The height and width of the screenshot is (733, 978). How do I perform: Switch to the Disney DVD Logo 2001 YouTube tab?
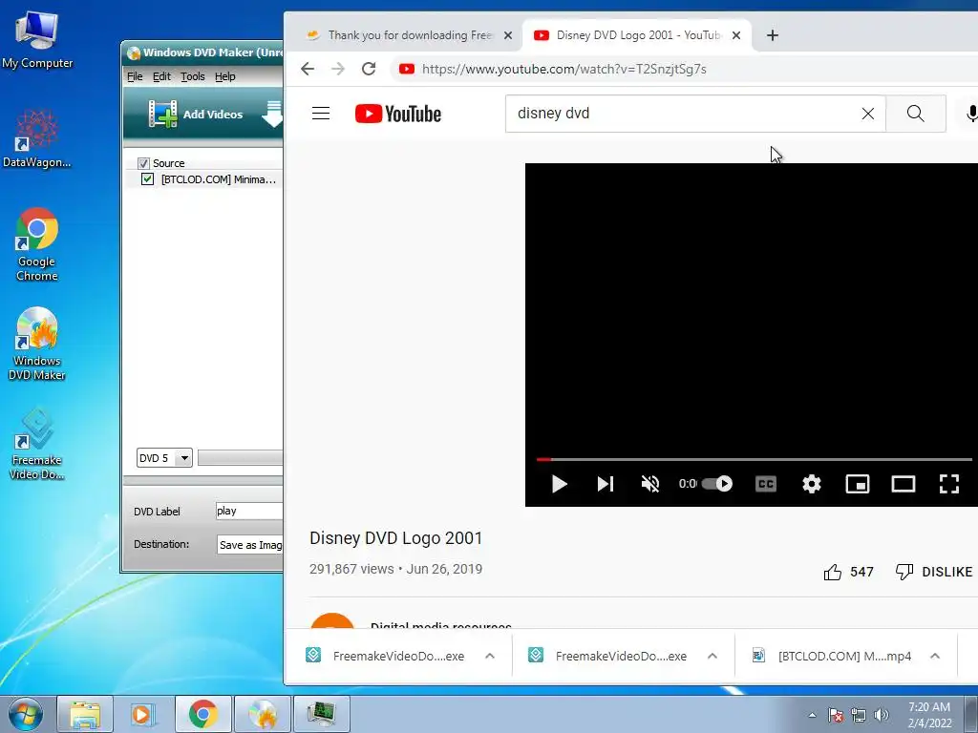[x=638, y=35]
